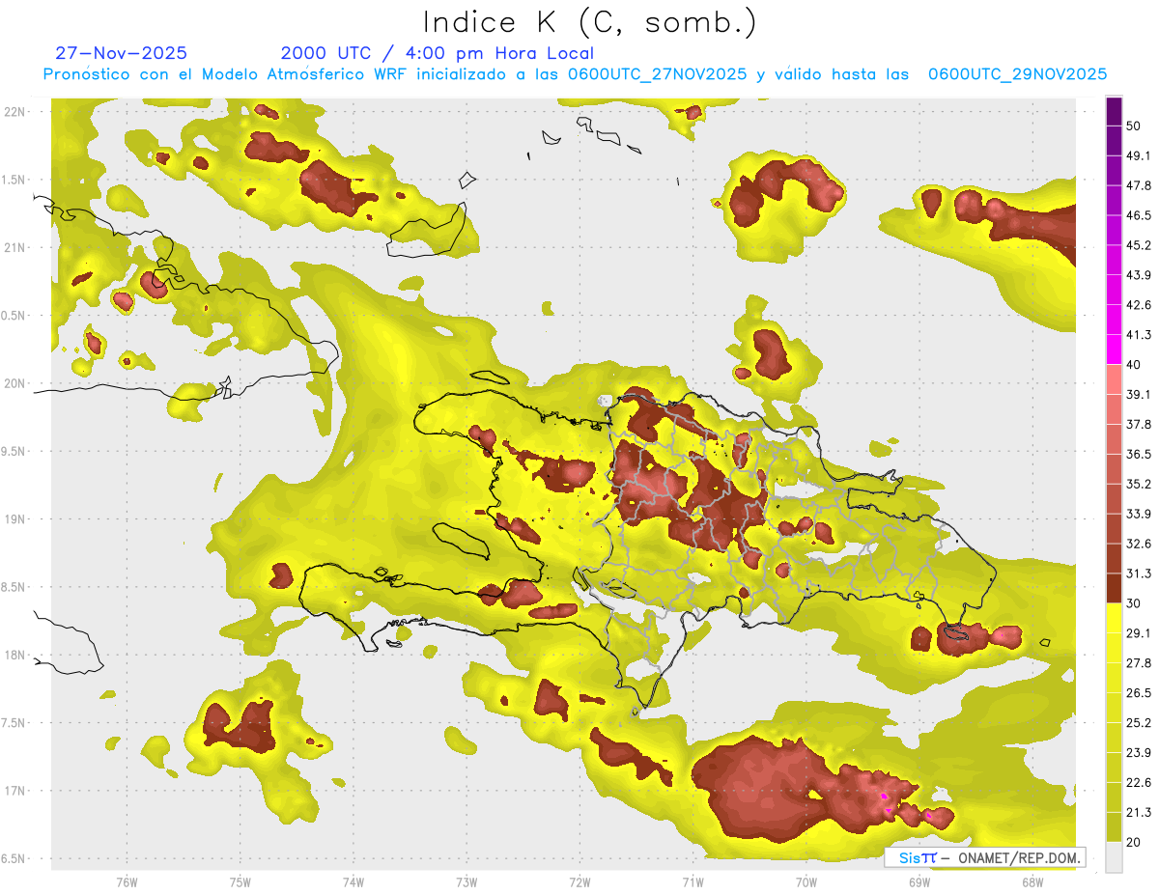The image size is (1159, 895).
Task: Click '2000 UTC / 4:00 pm Hora Local'
Action: (x=438, y=53)
